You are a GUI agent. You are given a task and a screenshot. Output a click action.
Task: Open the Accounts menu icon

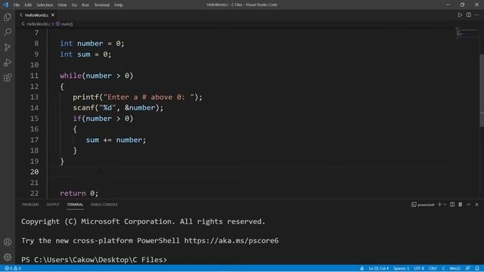tap(8, 242)
